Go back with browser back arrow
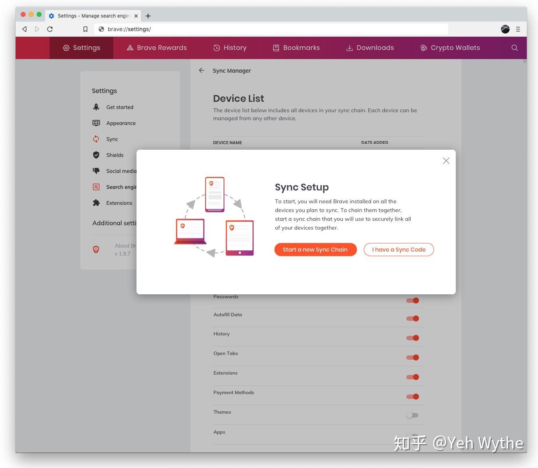Image resolution: width=538 pixels, height=468 pixels. tap(25, 29)
